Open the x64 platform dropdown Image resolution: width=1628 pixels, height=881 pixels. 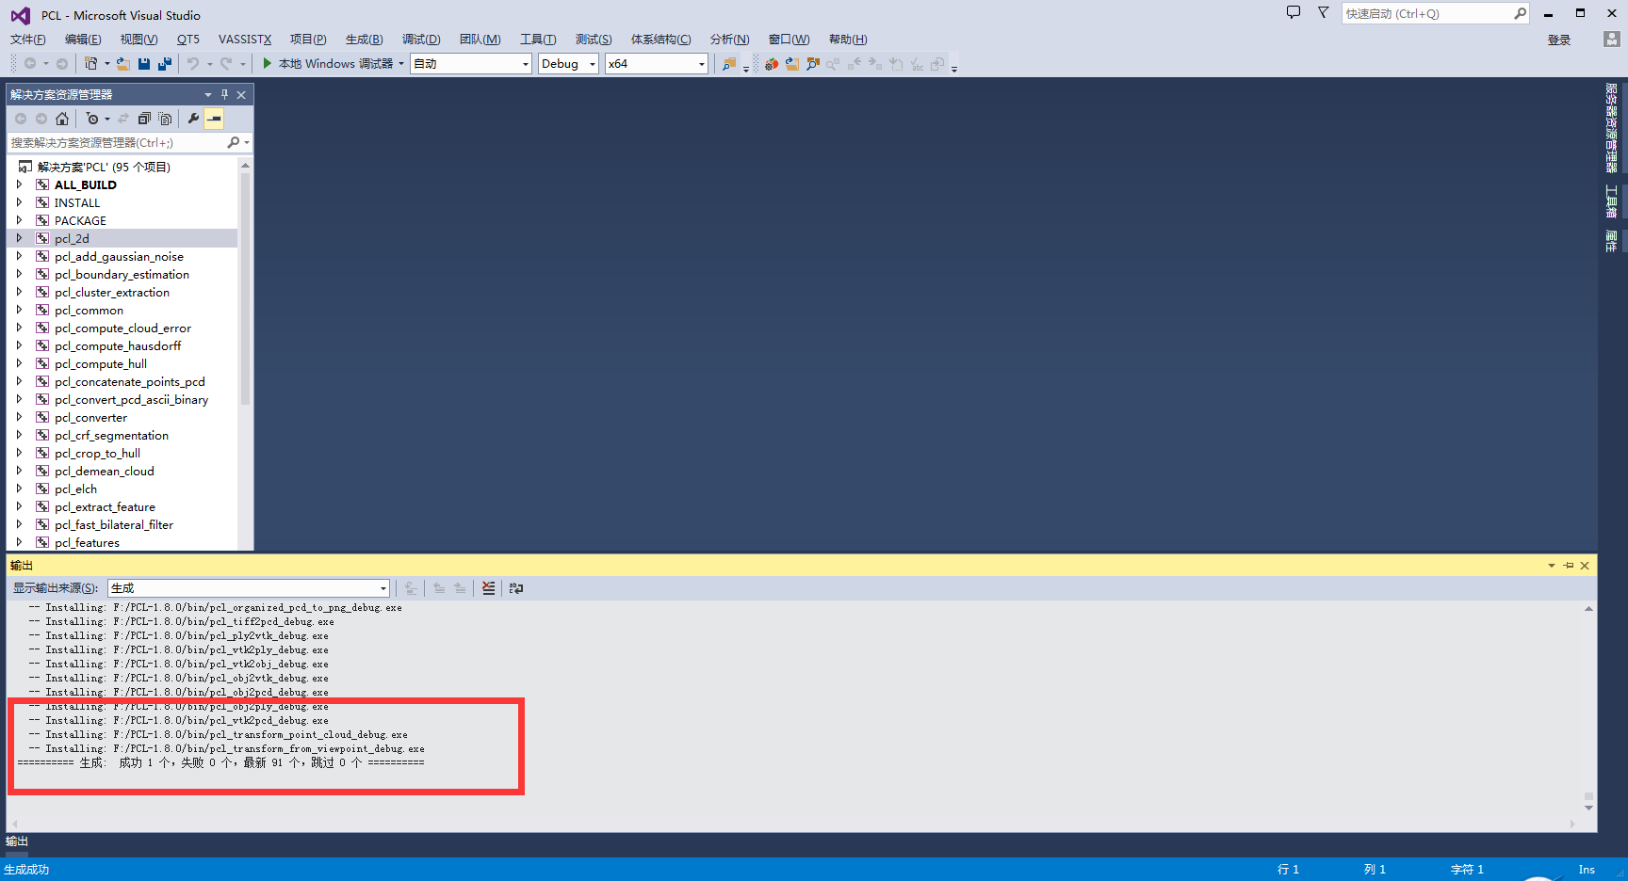point(656,64)
